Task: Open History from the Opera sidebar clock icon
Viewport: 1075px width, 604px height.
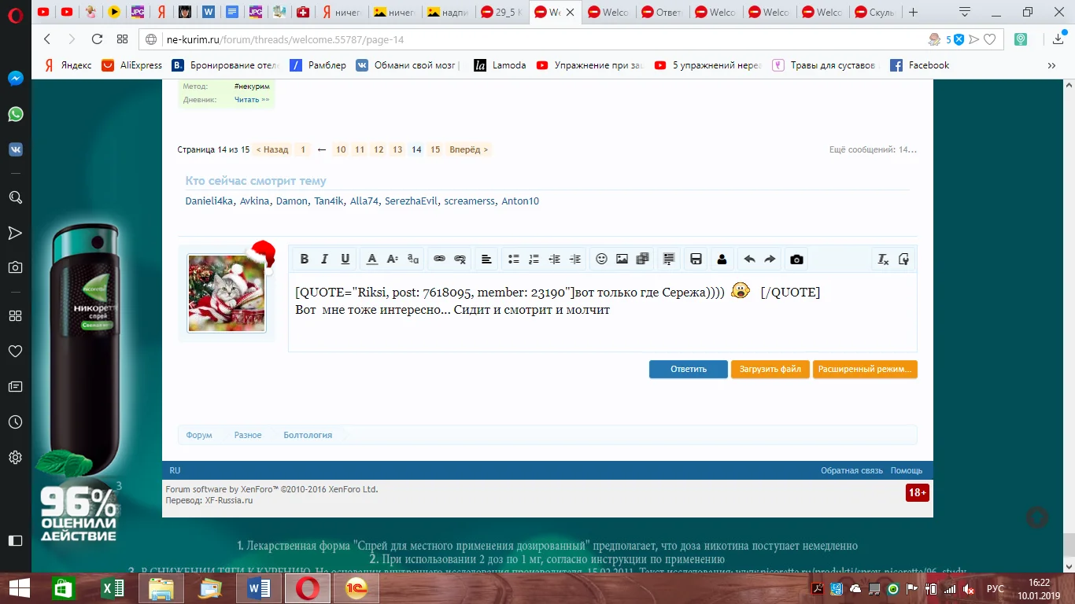Action: pyautogui.click(x=15, y=422)
